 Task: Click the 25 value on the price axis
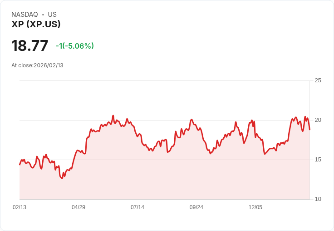click(x=318, y=80)
